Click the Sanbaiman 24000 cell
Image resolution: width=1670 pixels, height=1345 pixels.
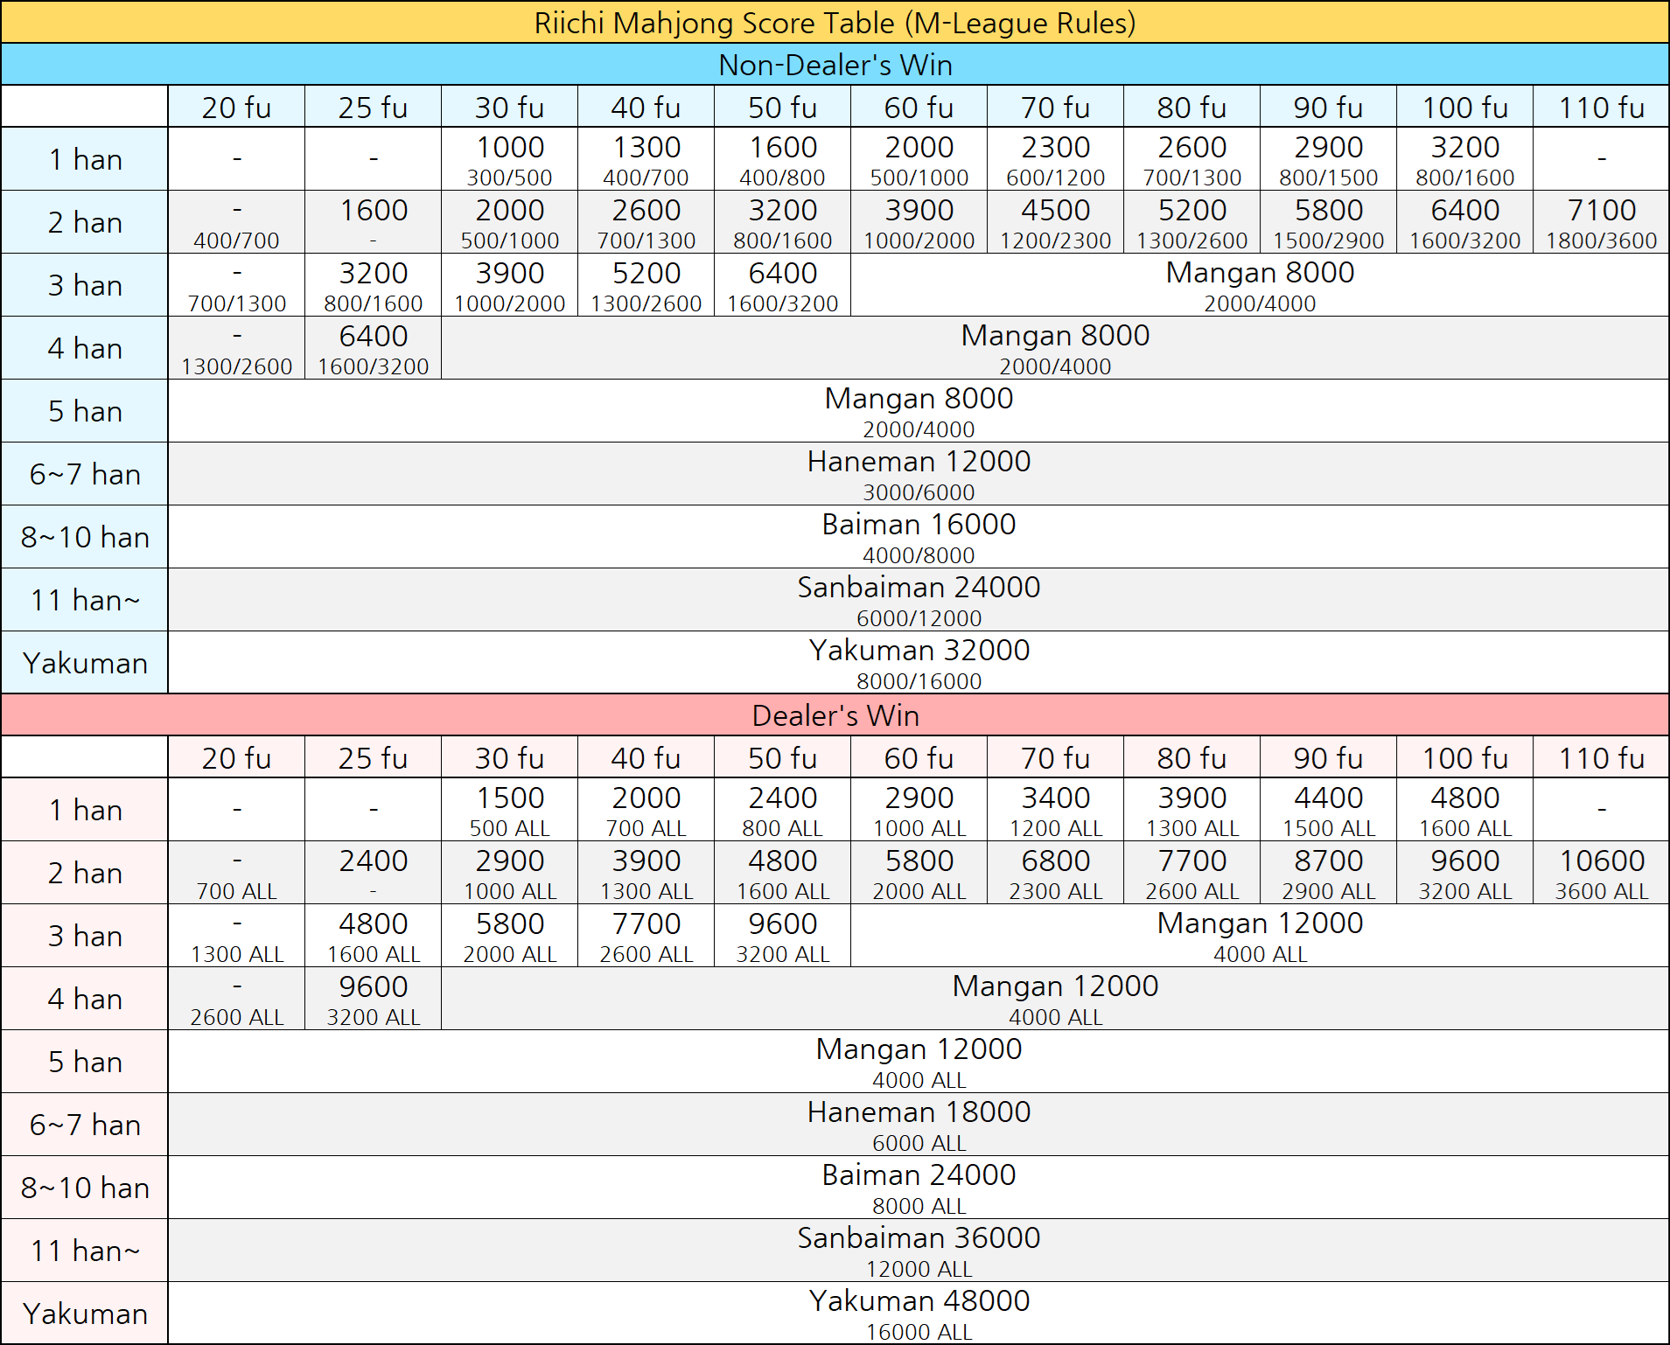[919, 600]
